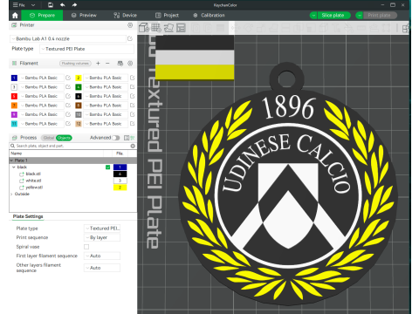Click the Print plate button

pos(380,16)
